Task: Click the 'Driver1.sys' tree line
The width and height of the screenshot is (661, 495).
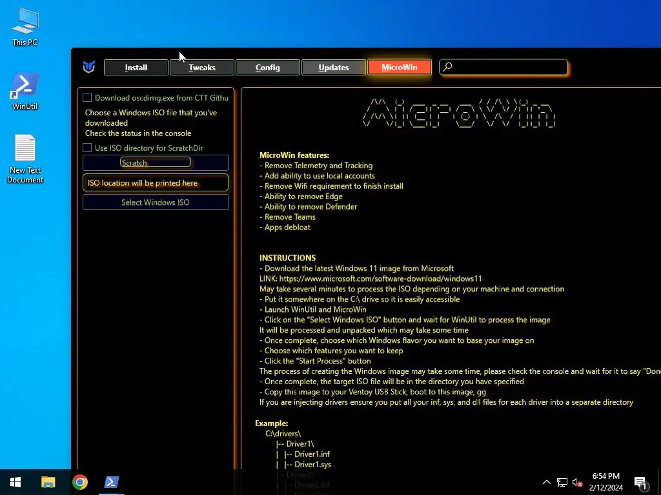Action: click(308, 465)
